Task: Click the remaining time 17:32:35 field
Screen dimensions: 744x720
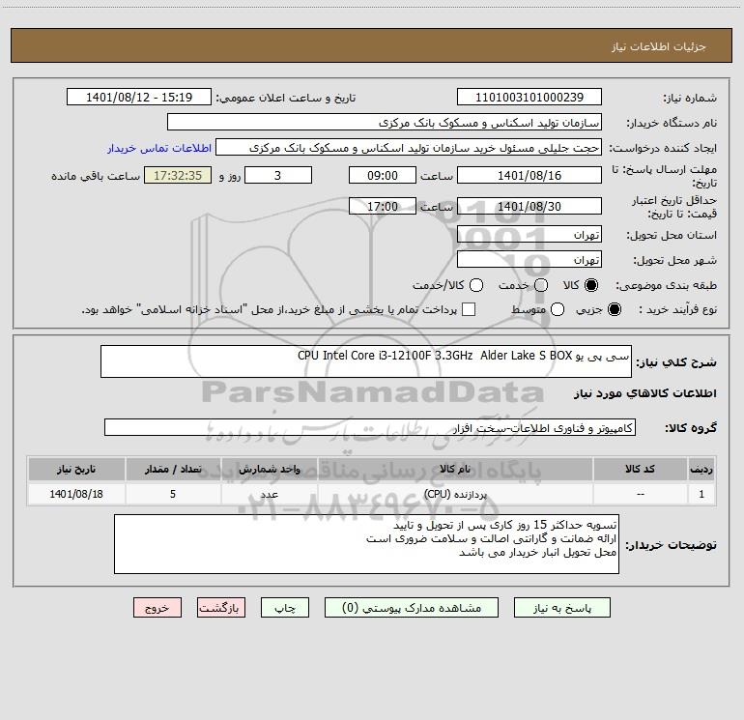Action: coord(178,175)
